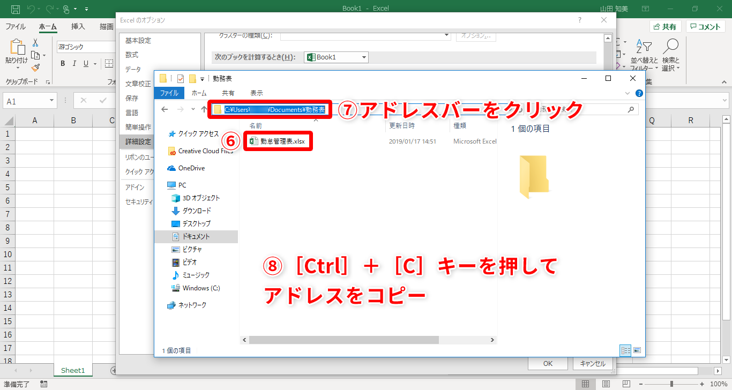
Task: Select the Format Painter brush icon
Action: (35, 67)
